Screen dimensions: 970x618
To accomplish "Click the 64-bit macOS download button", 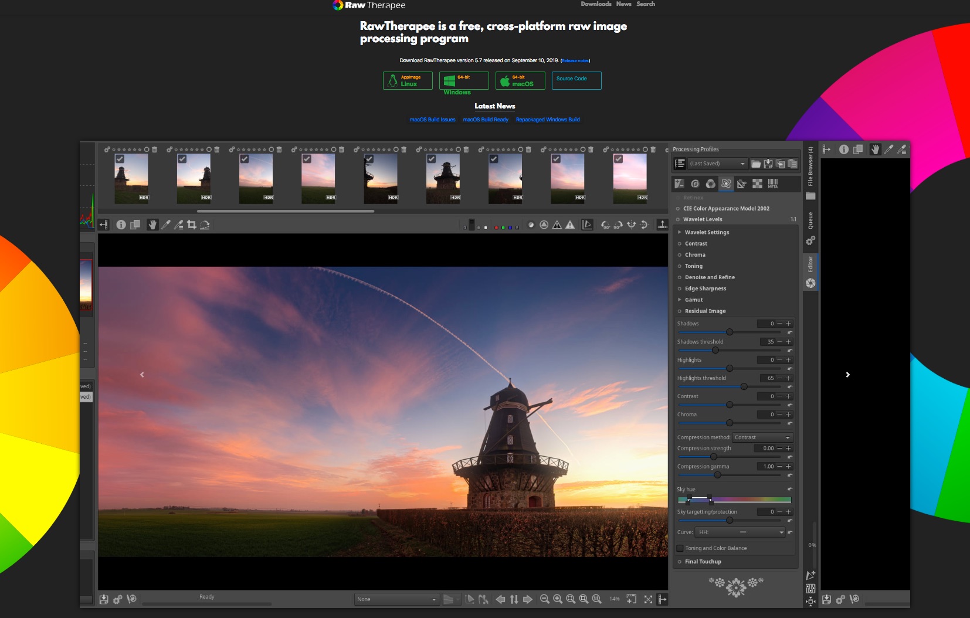I will 520,81.
